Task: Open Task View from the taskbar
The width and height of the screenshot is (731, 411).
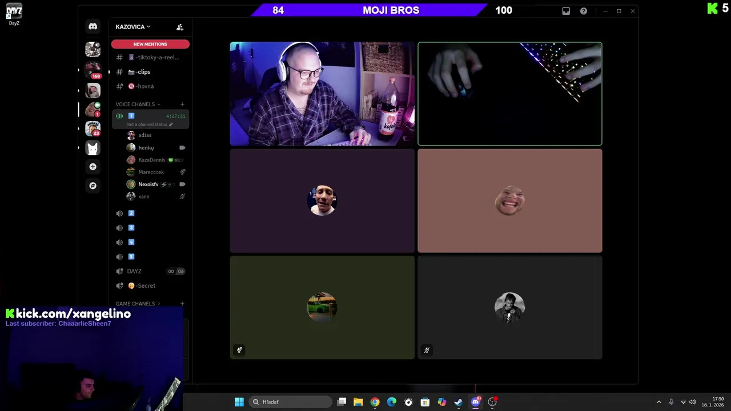Action: (x=342, y=402)
